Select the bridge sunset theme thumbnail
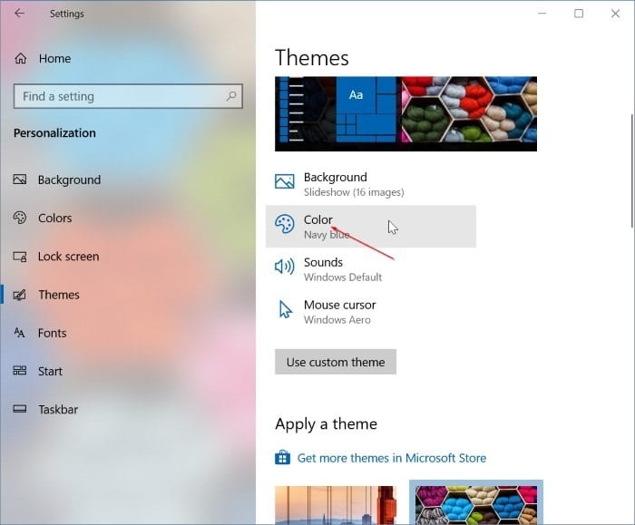 [336, 505]
